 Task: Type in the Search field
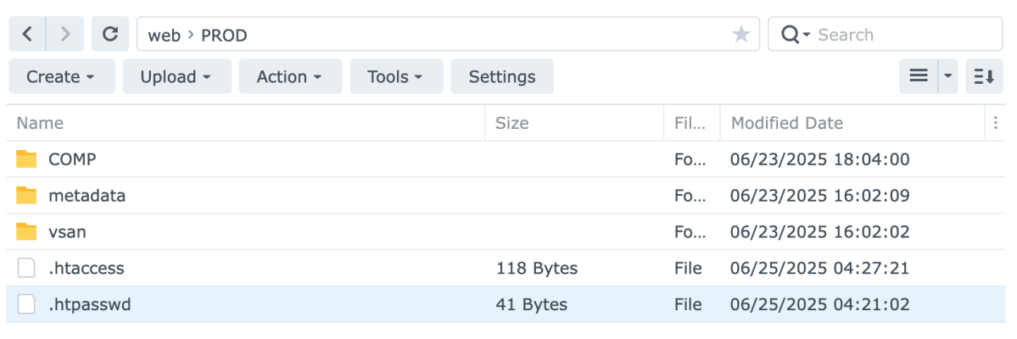point(899,35)
